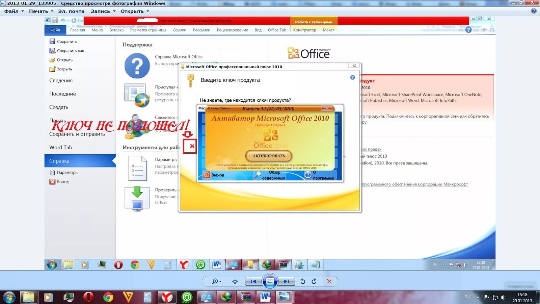Open Google Chrome from the bottom taskbar
Viewport: 540px width, 304px height.
[108, 297]
